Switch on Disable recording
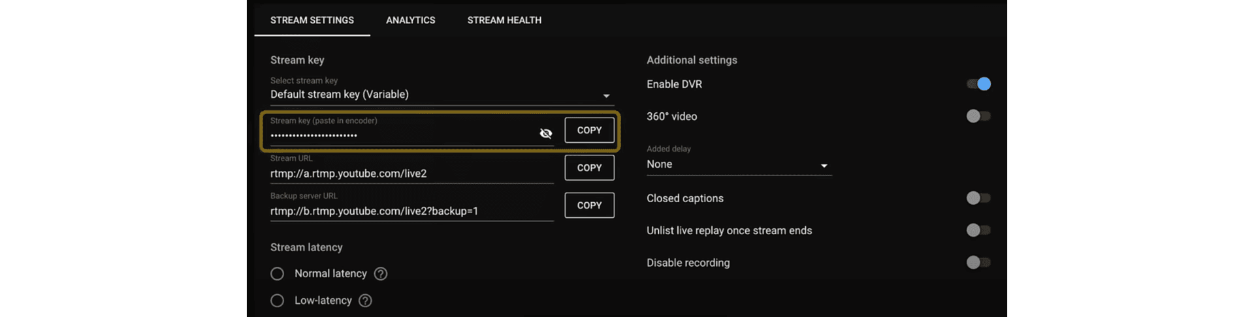The image size is (1254, 317). [x=978, y=263]
